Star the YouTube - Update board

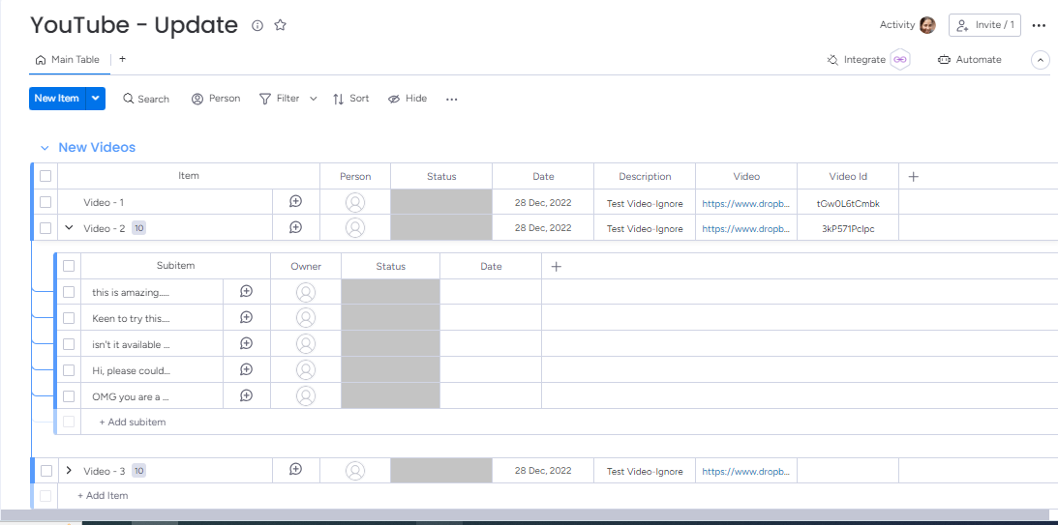pyautogui.click(x=280, y=25)
